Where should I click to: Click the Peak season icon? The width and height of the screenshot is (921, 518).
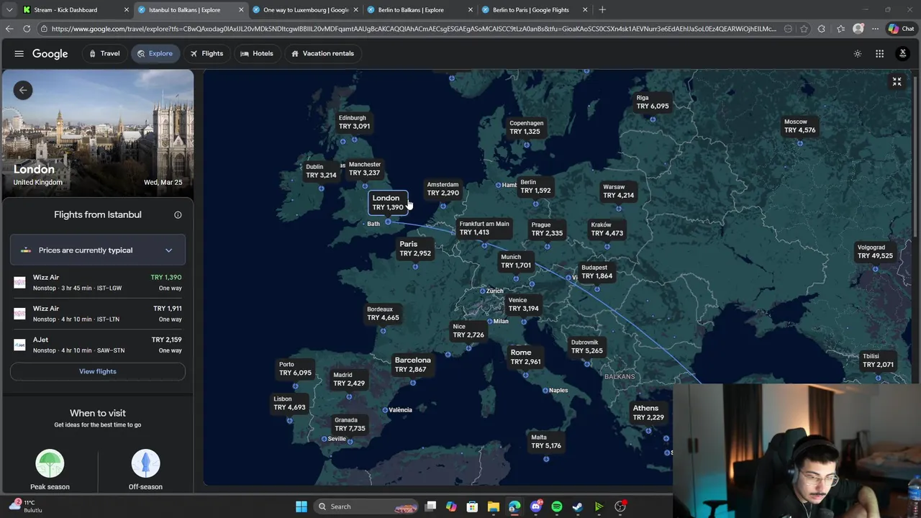coord(50,463)
